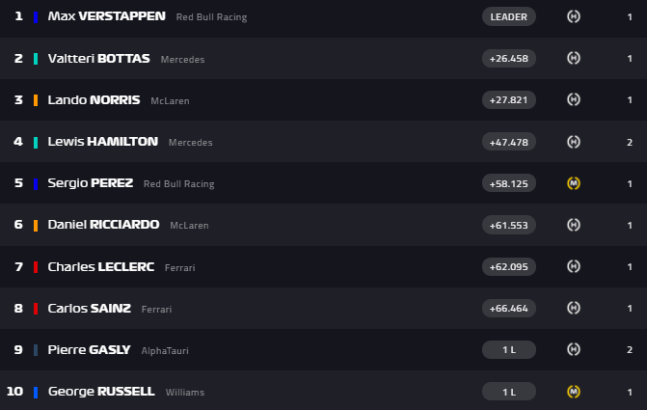647x410 pixels.
Task: Click Ricciardo's hard tyre icon
Action: click(x=574, y=225)
